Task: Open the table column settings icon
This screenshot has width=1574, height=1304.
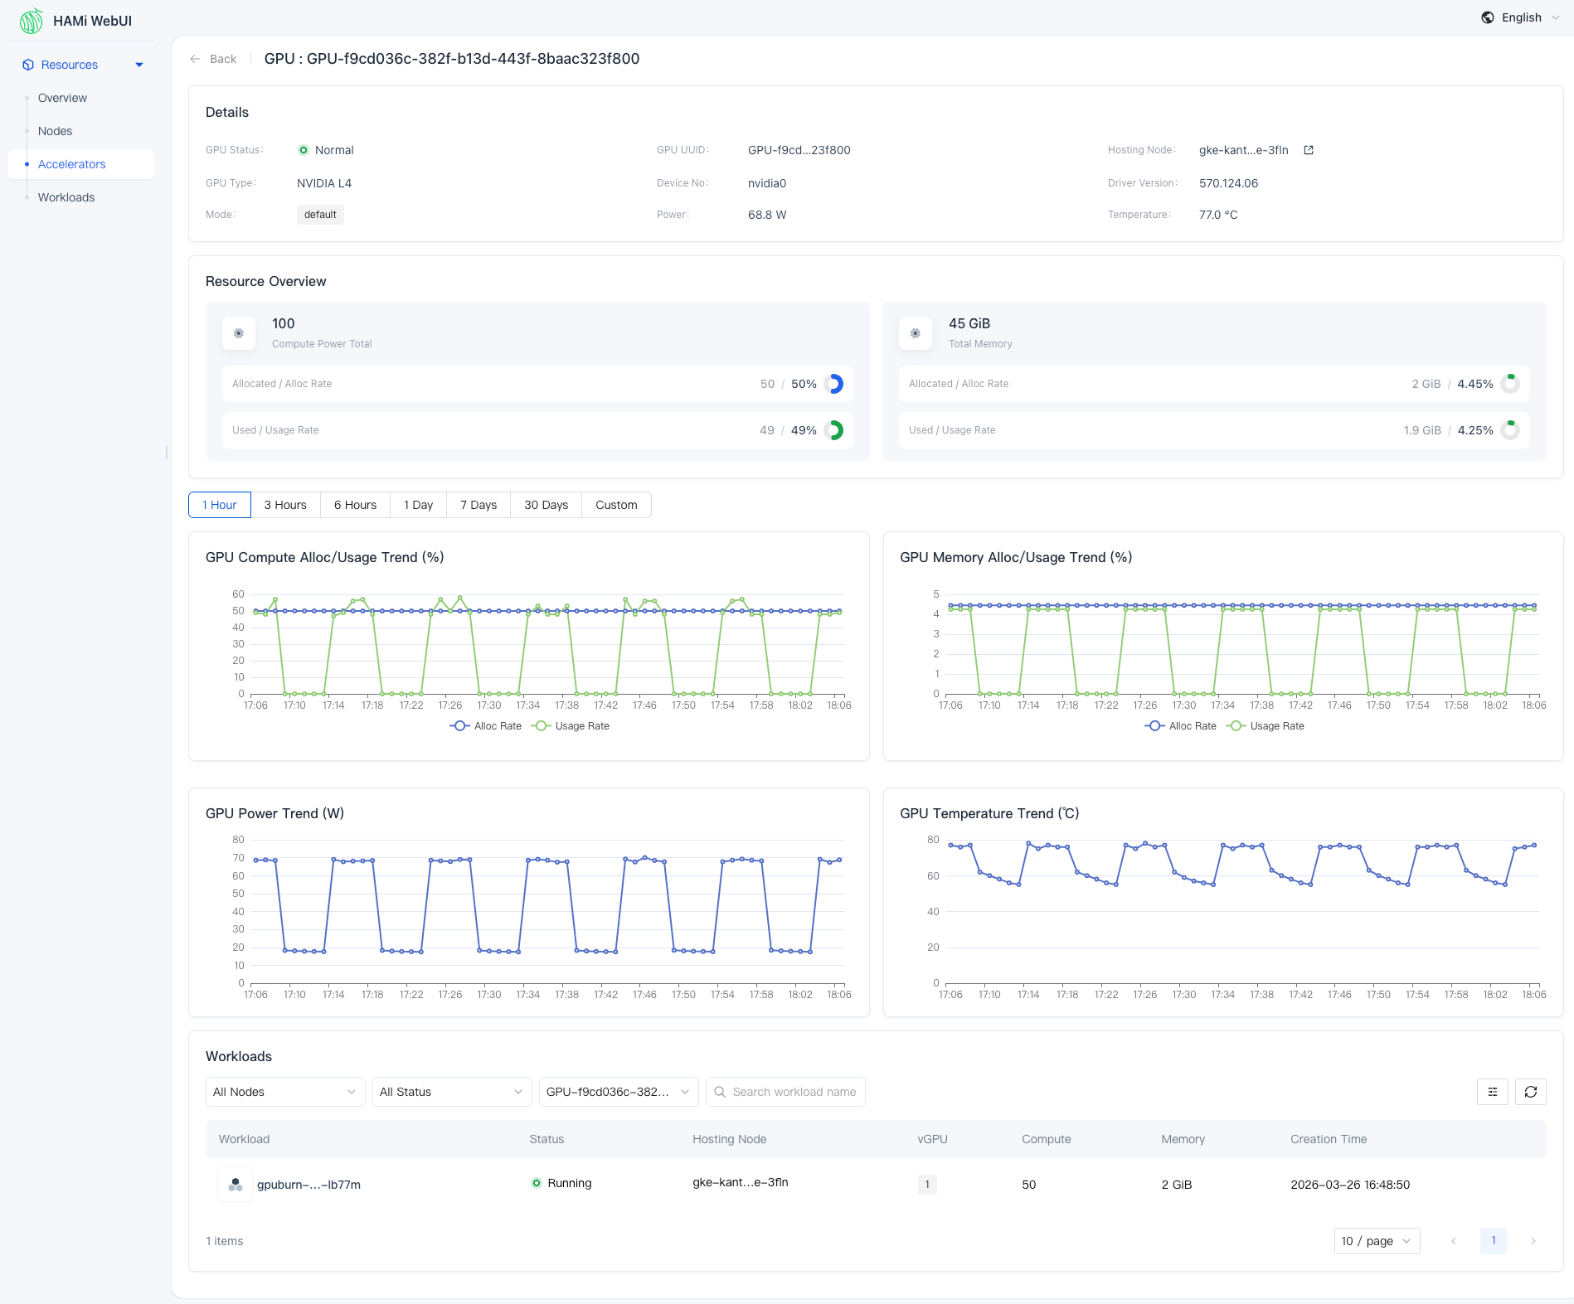Action: pos(1492,1092)
